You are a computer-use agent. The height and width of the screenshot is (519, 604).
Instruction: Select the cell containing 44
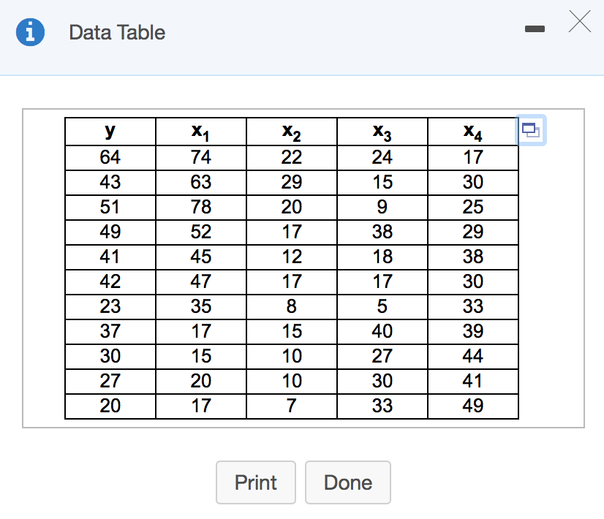tap(473, 356)
